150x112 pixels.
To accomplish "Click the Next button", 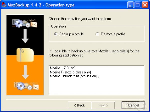I will tap(103, 105).
